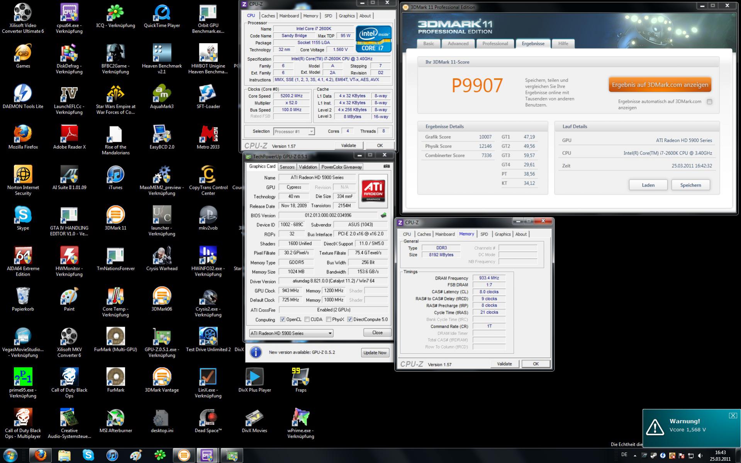Click Update Now for GPU-Z
741x463 pixels.
click(375, 353)
